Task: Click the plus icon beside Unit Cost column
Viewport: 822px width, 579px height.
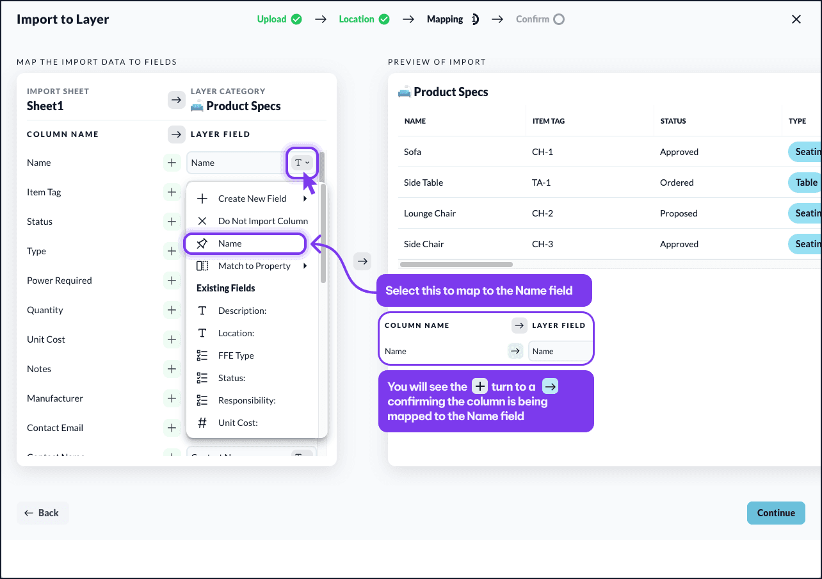Action: (x=172, y=339)
